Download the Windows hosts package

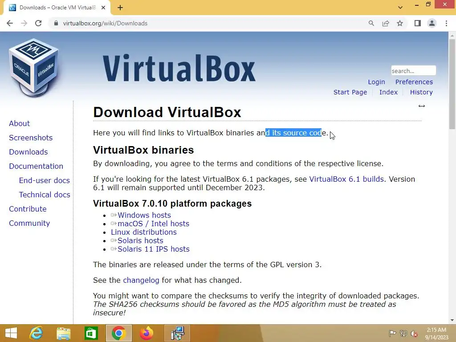tap(144, 215)
